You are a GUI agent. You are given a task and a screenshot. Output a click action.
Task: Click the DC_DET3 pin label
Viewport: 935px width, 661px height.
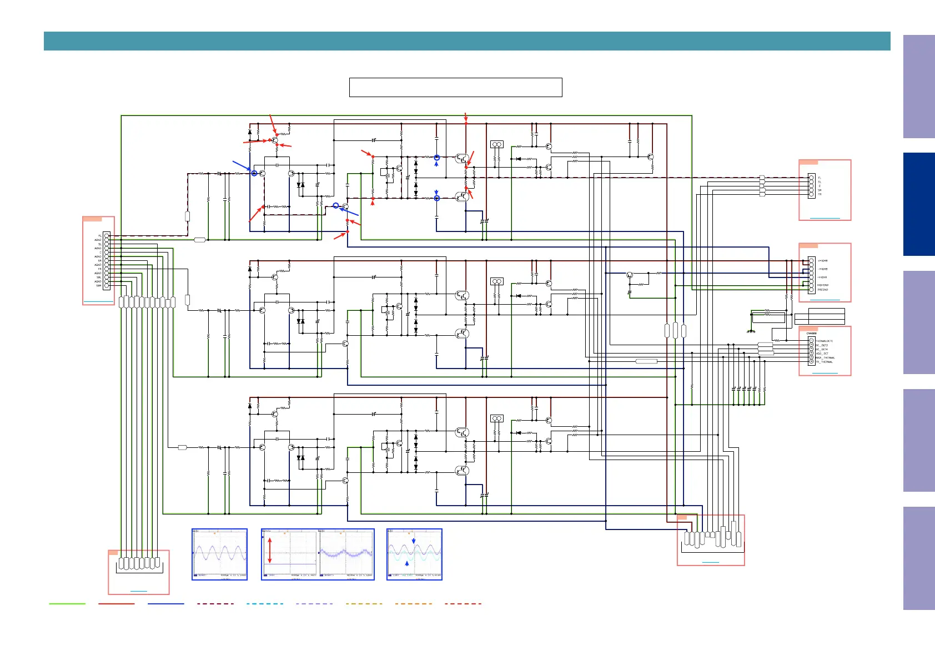pyautogui.click(x=822, y=345)
